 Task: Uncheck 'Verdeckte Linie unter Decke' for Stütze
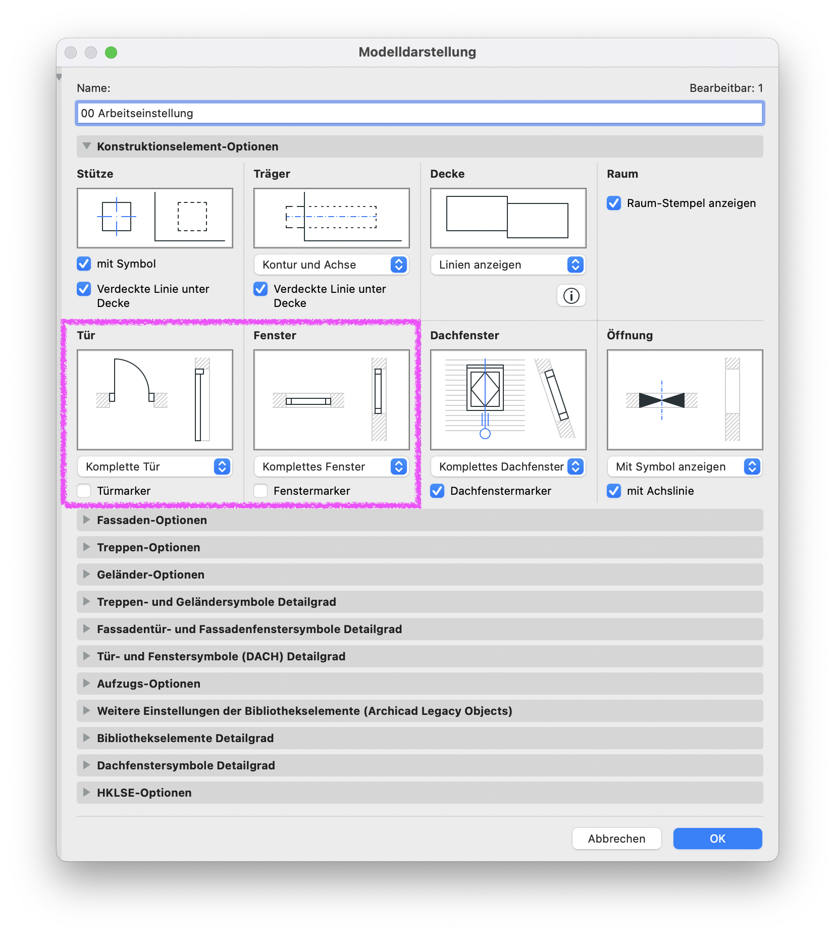(84, 289)
